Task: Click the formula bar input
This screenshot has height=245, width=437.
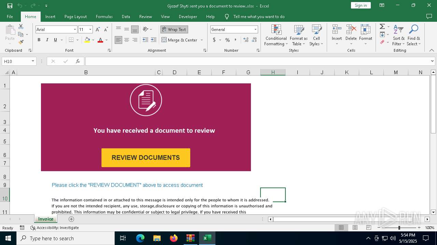Action: [x=257, y=61]
